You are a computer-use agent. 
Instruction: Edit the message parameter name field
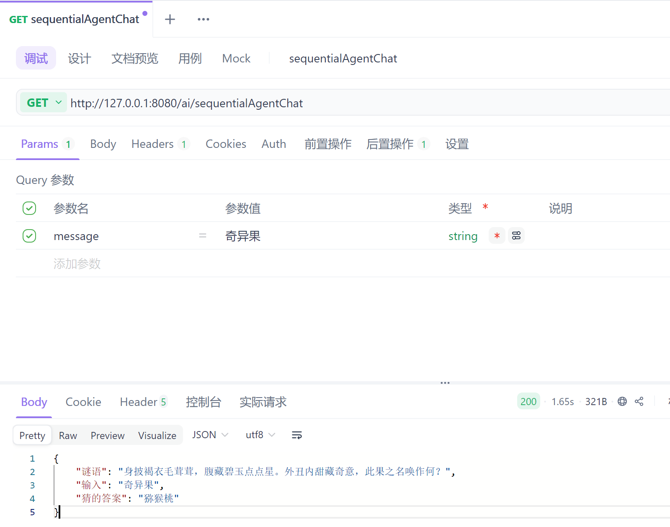pos(76,236)
